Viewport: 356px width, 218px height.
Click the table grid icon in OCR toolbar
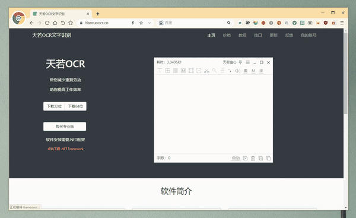pyautogui.click(x=167, y=71)
